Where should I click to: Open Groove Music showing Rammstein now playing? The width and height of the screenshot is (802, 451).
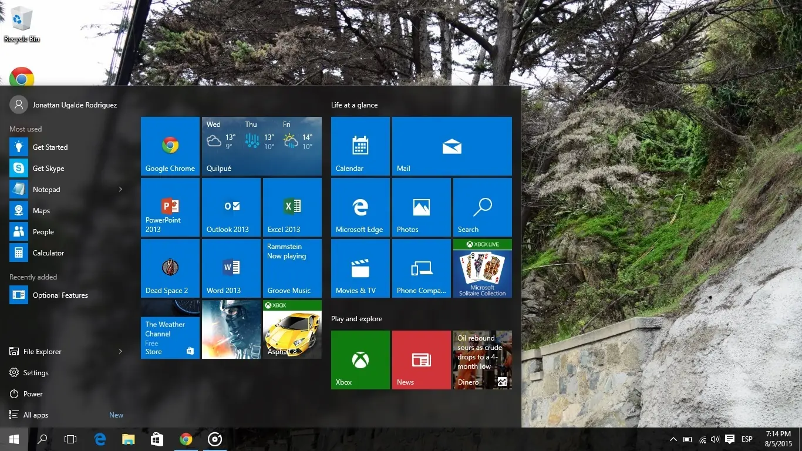pyautogui.click(x=292, y=268)
